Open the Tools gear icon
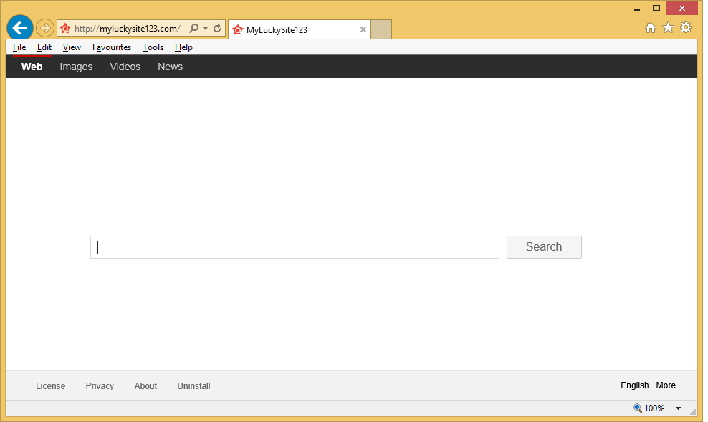 tap(686, 28)
